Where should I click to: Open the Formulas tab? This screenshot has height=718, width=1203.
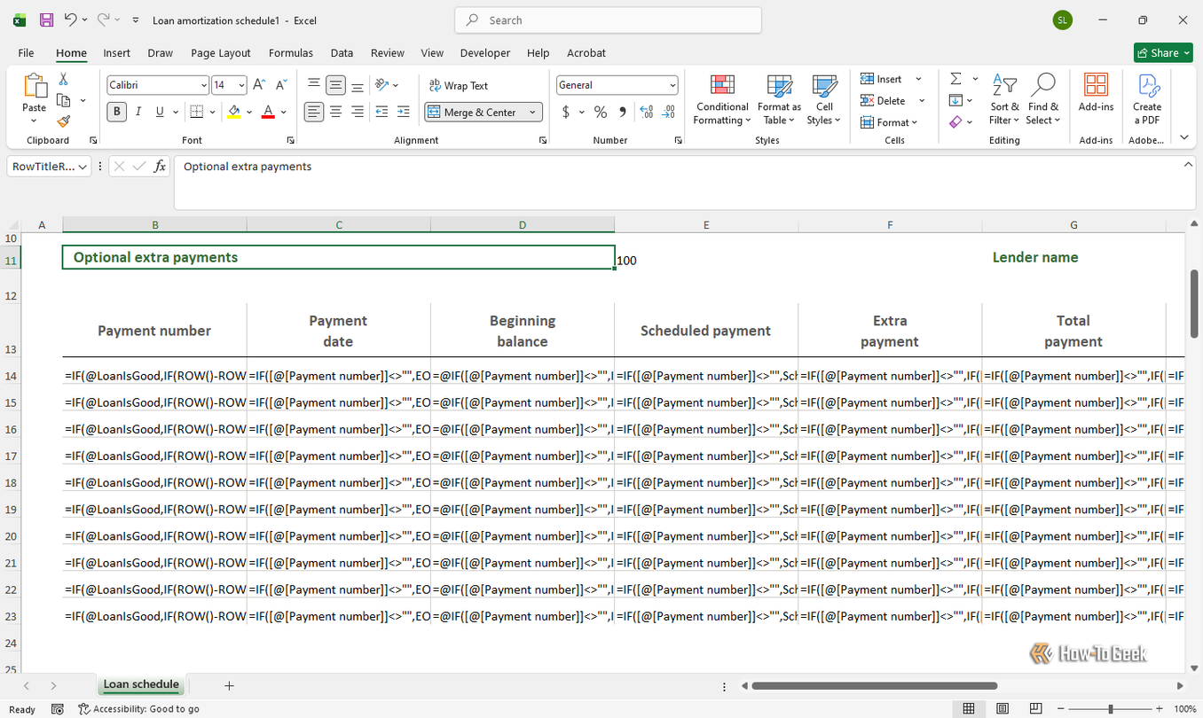[291, 53]
